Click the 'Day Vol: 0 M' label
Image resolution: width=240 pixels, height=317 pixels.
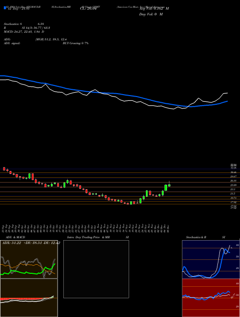(151, 14)
